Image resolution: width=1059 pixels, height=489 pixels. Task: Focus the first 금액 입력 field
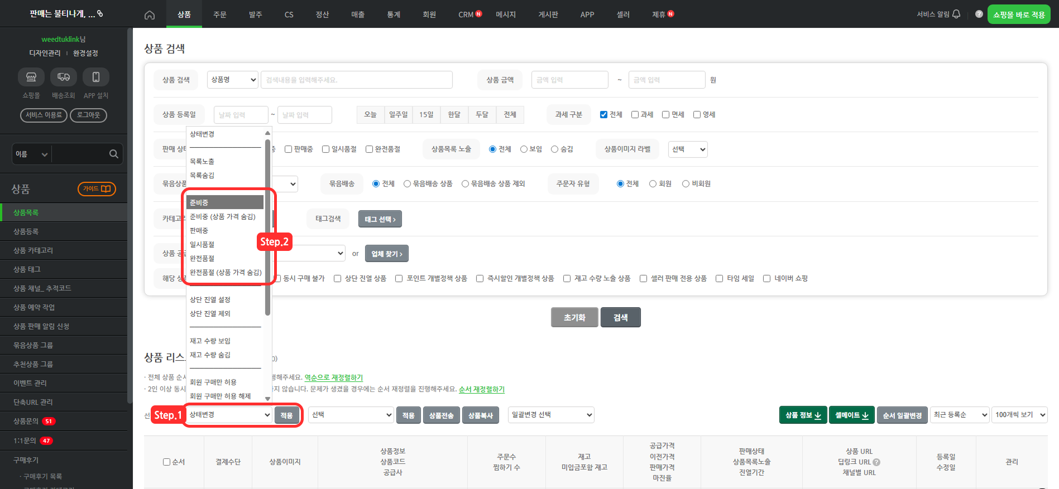570,80
